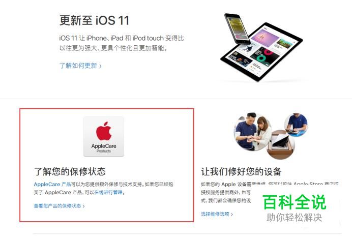Click the 了解您的保修状态 heading
The image size is (352, 240).
point(70,171)
